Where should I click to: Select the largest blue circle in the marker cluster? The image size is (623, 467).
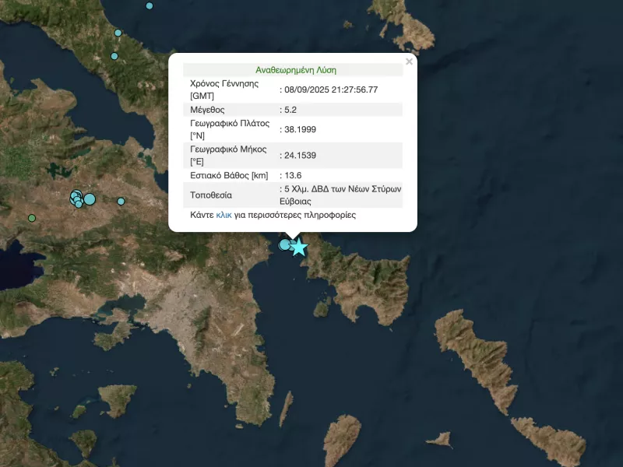(90, 199)
